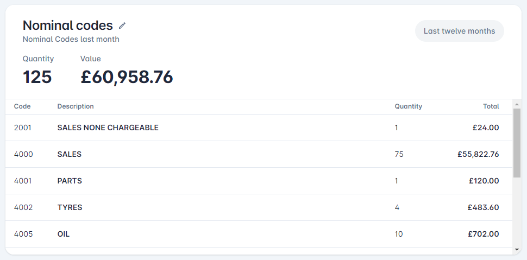Click nominal code 2001
This screenshot has width=527, height=260.
click(x=22, y=128)
